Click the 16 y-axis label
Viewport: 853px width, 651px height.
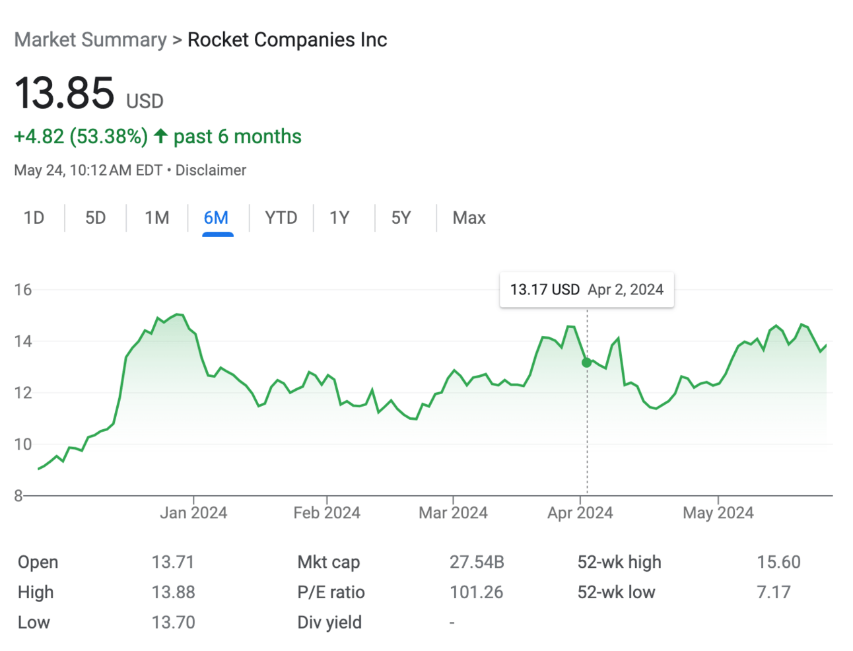pyautogui.click(x=23, y=290)
